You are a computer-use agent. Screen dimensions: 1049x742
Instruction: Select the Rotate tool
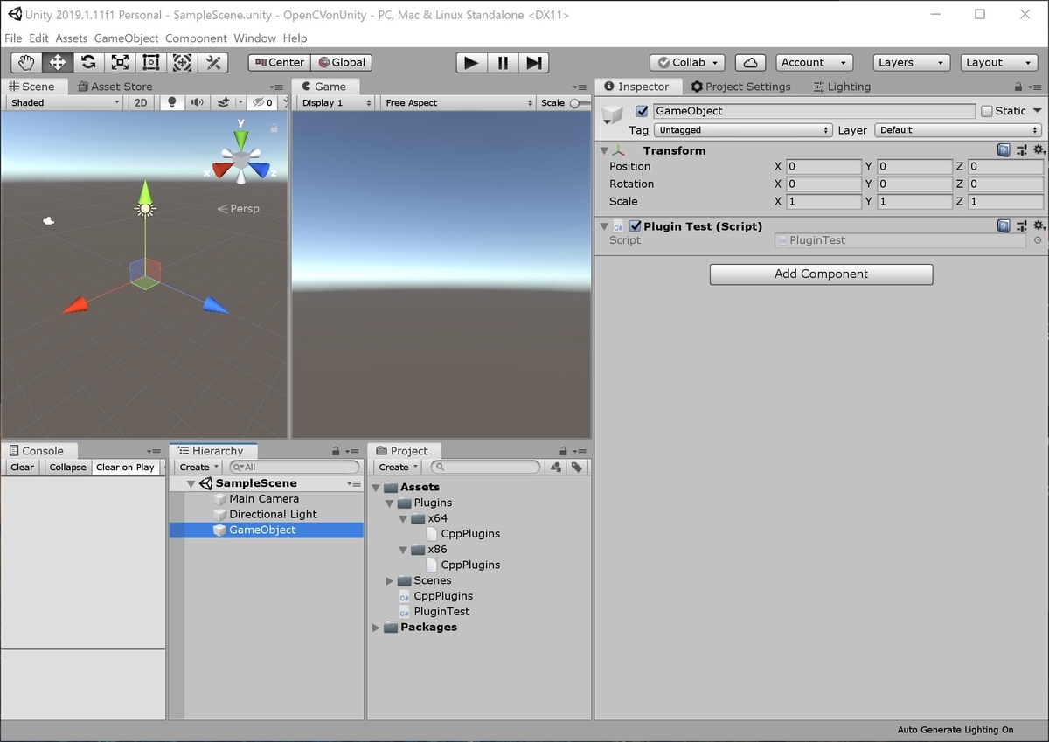coord(89,62)
